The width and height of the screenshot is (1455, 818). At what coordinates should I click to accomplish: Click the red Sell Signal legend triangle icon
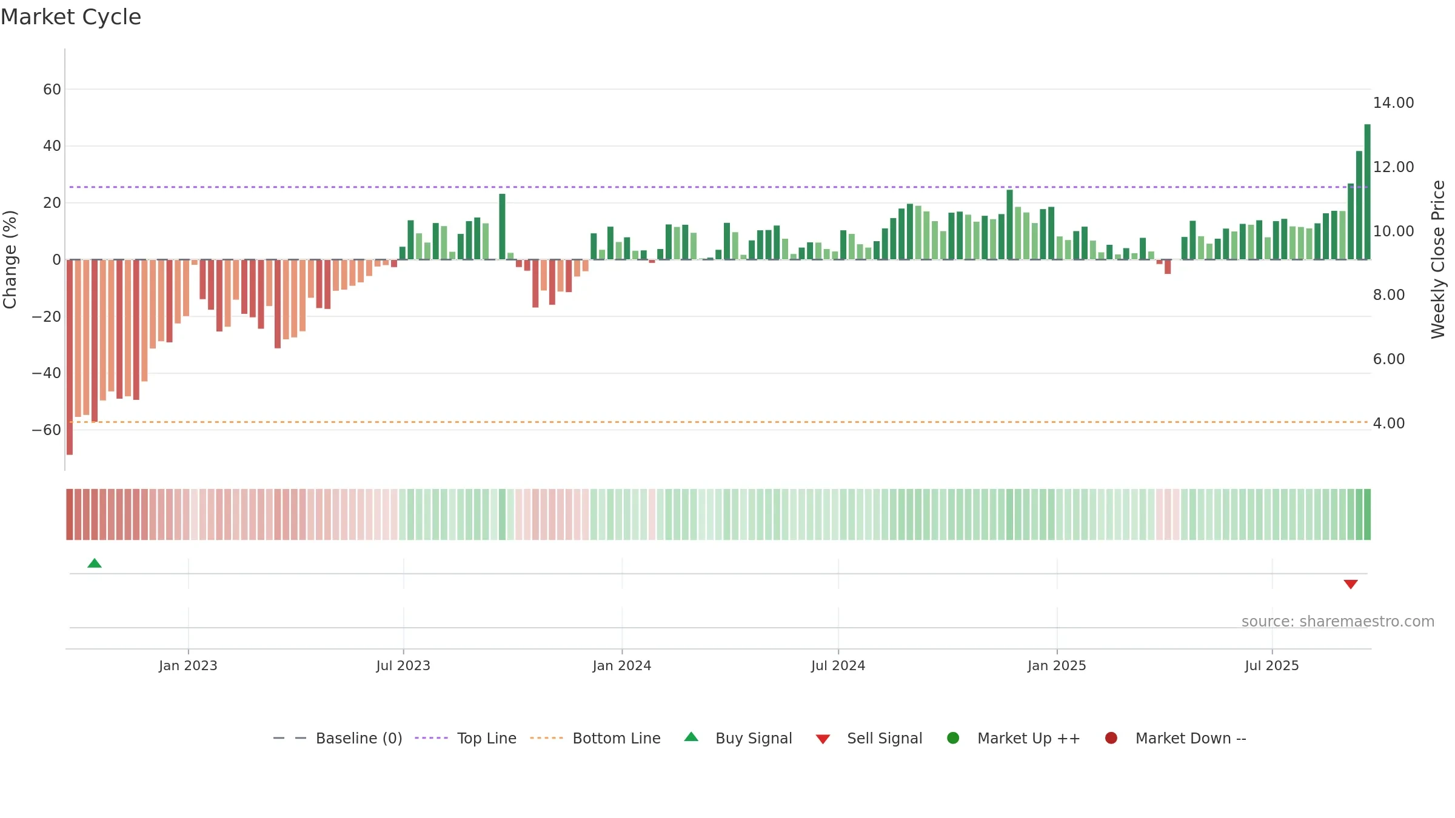823,739
